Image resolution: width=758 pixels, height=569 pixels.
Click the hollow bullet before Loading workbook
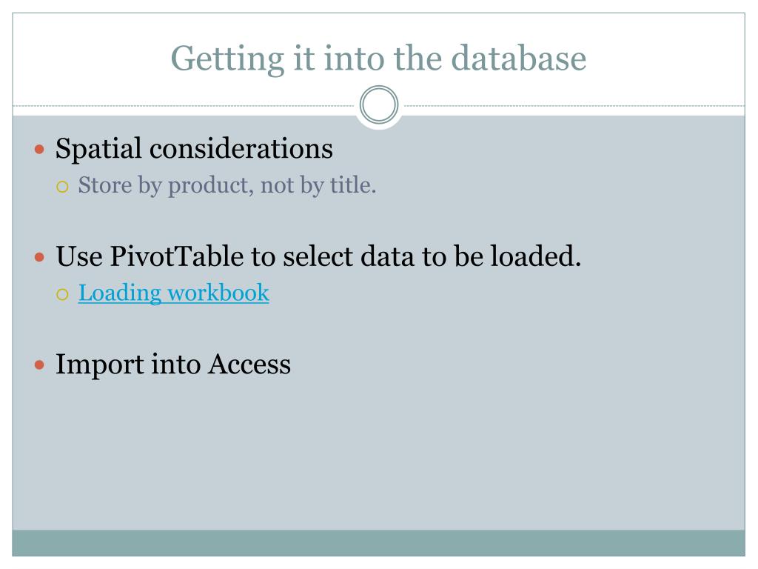pyautogui.click(x=62, y=294)
